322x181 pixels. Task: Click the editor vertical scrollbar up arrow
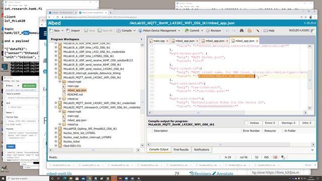(x=309, y=47)
